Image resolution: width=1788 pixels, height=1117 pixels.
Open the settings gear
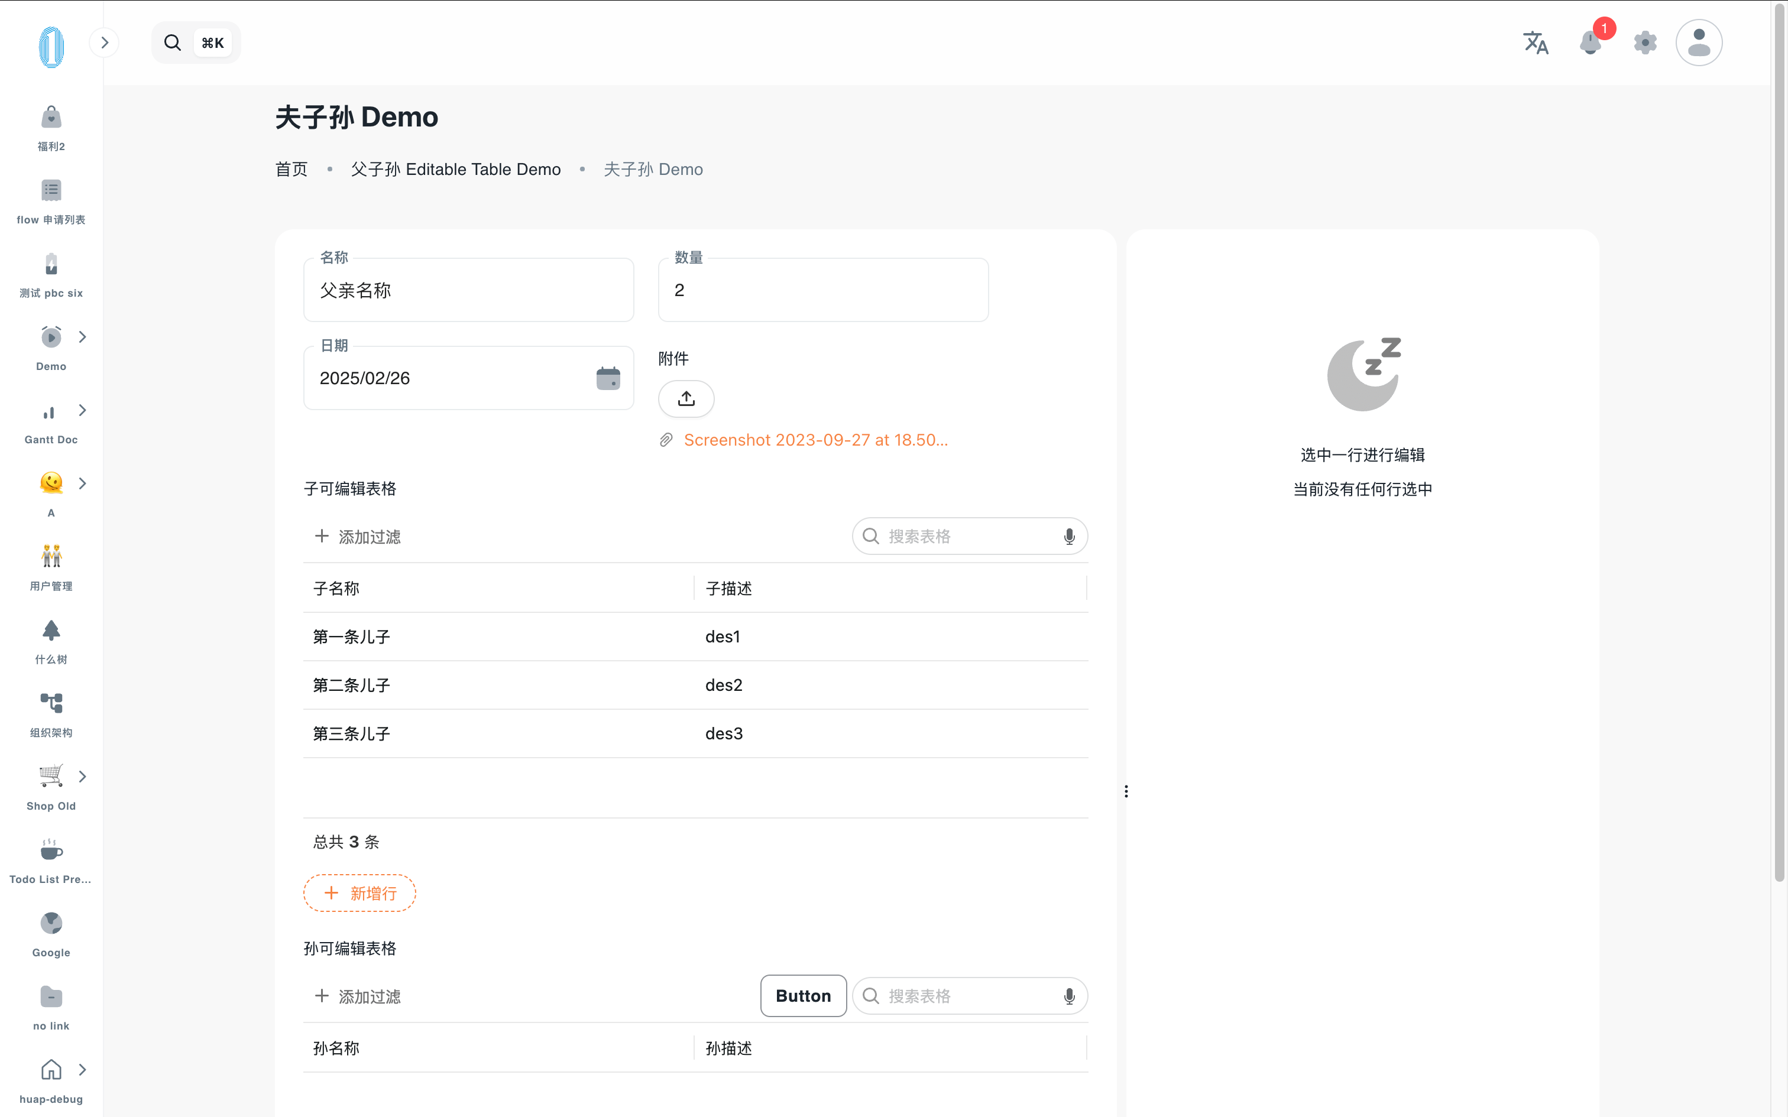click(1645, 43)
